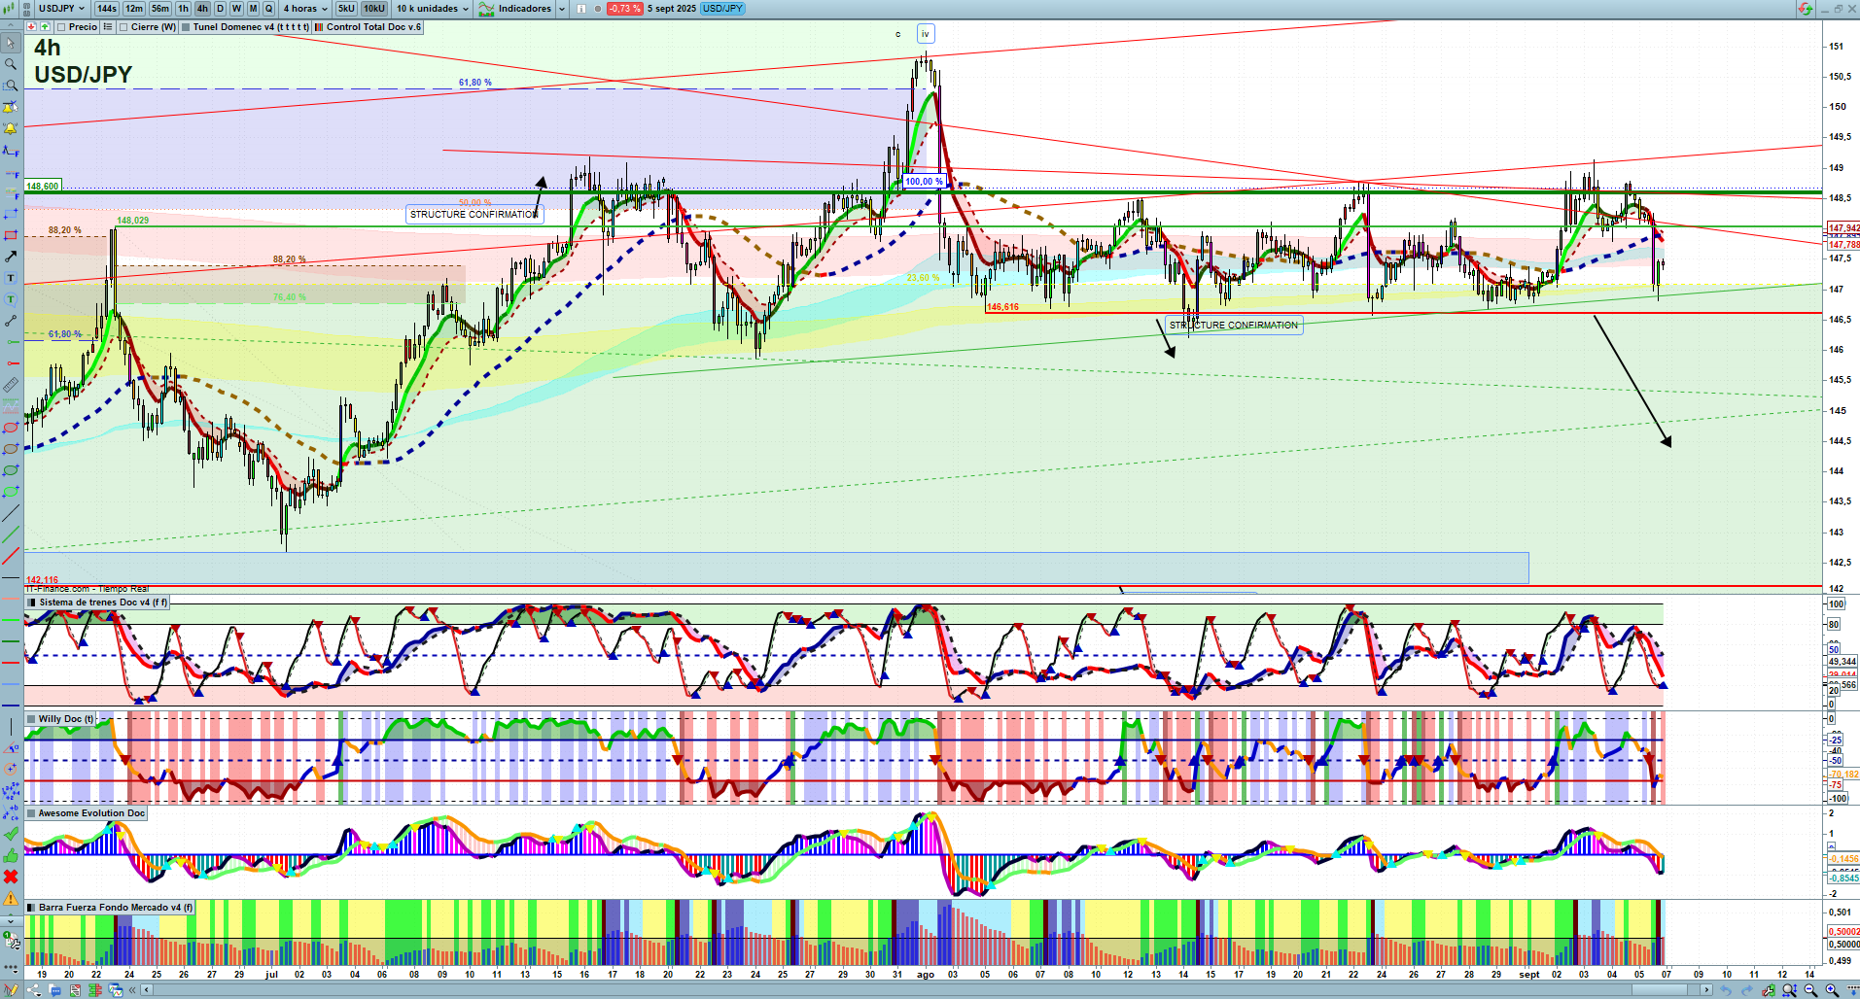
Task: Switch to the D daily timeframe
Action: 220,9
